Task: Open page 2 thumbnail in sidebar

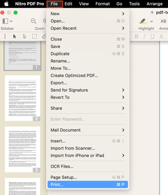Action: coord(23,98)
